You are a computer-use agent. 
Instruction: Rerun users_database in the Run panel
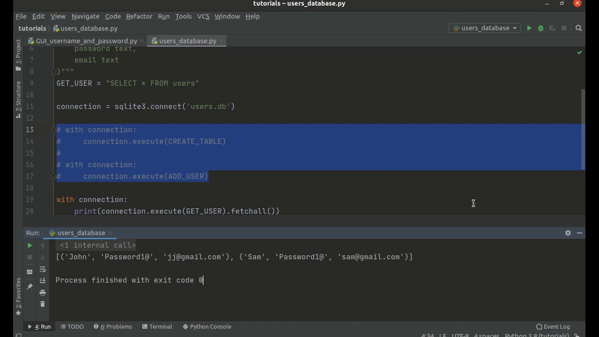[29, 245]
